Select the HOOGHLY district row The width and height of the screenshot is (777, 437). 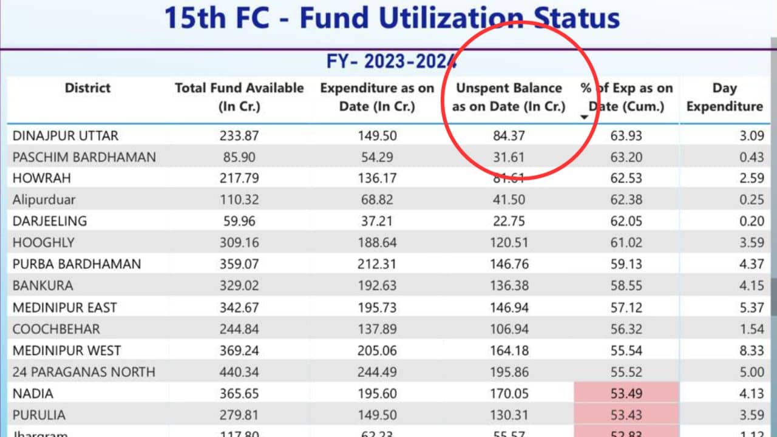coord(43,243)
